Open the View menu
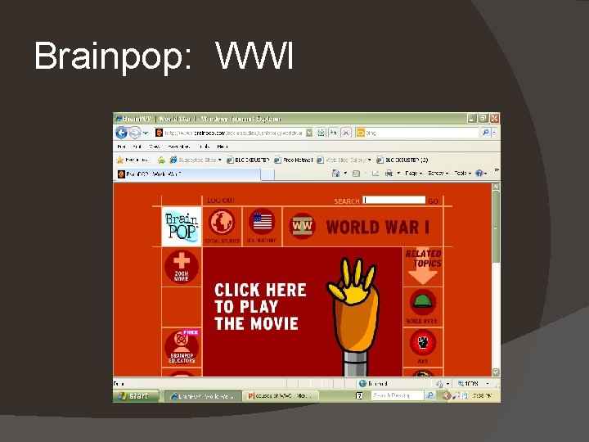 coord(155,147)
